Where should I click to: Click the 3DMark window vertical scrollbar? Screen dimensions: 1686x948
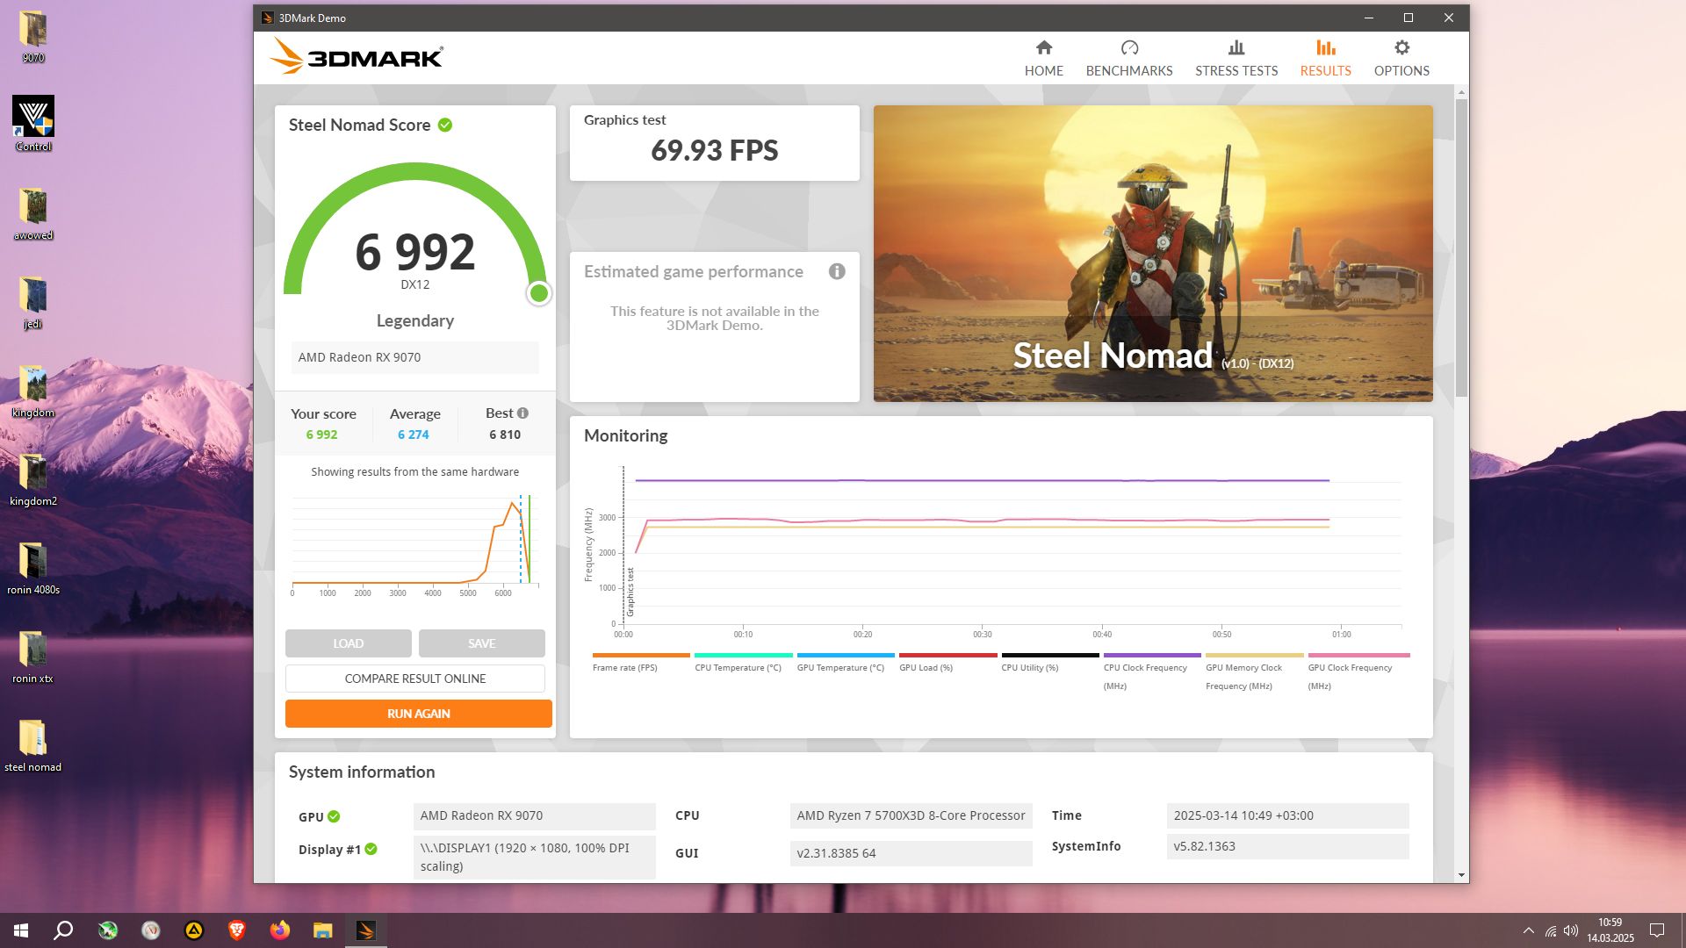pos(1461,248)
